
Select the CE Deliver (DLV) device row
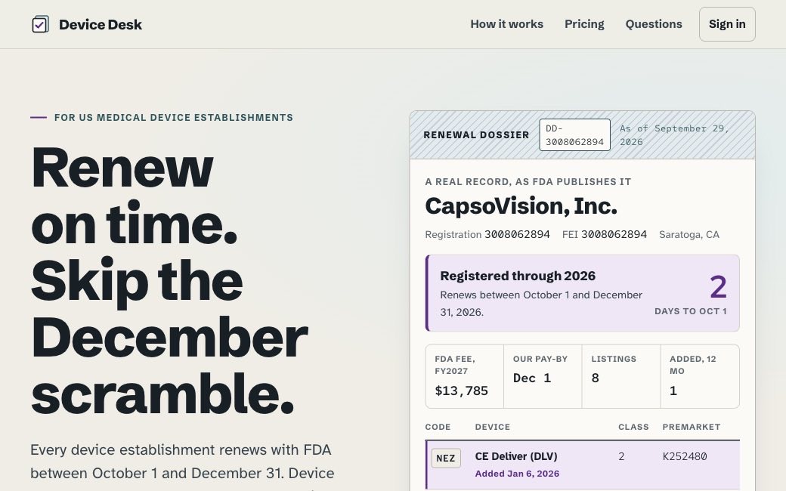point(583,465)
